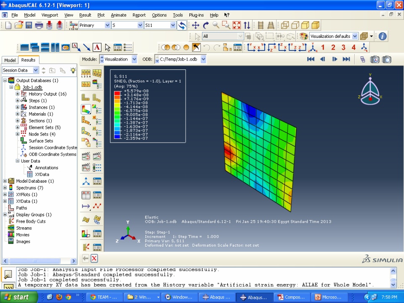Click message area scroll down arrow
Viewport: 404px width, 303px height.
tap(393, 285)
